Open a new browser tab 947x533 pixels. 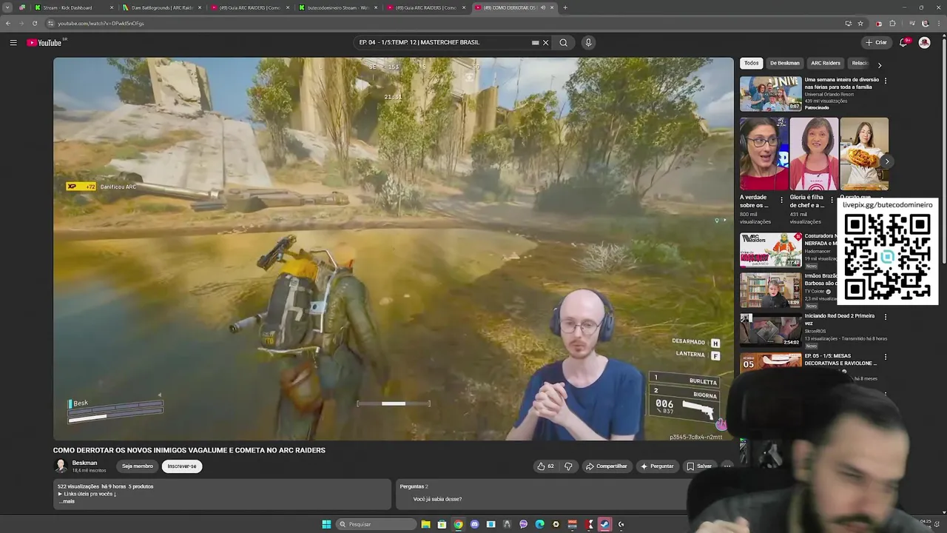565,7
